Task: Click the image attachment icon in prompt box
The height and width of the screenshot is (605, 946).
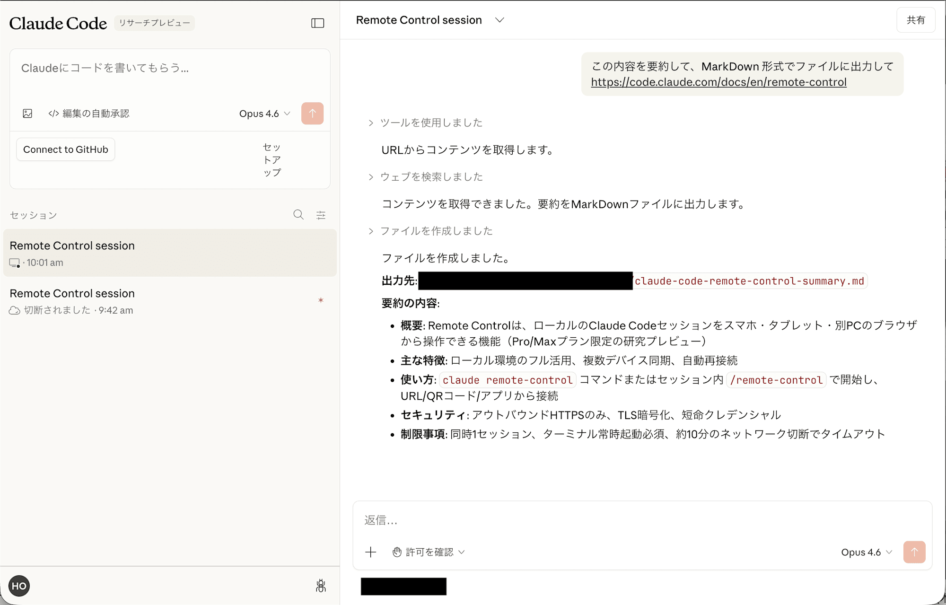Action: pos(28,113)
